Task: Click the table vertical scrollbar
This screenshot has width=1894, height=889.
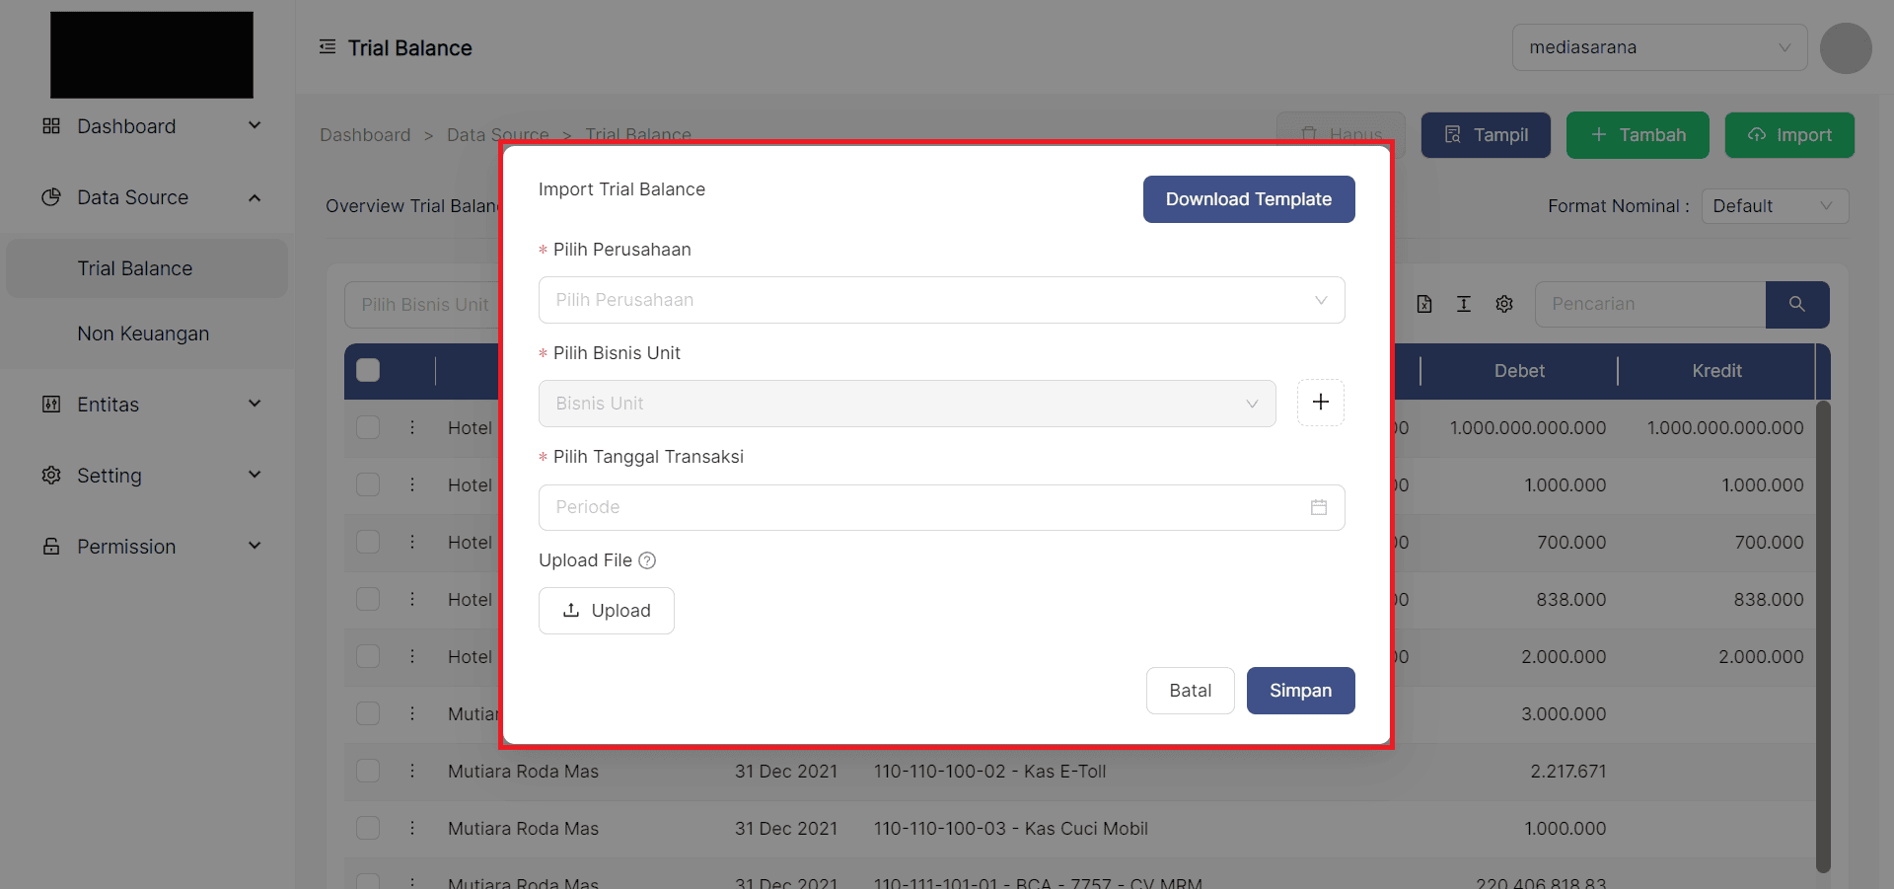Action: [x=1823, y=631]
